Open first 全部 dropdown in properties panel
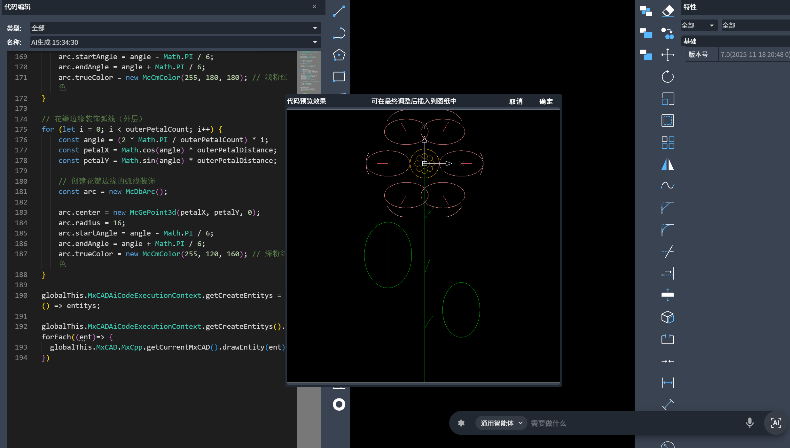 698,26
